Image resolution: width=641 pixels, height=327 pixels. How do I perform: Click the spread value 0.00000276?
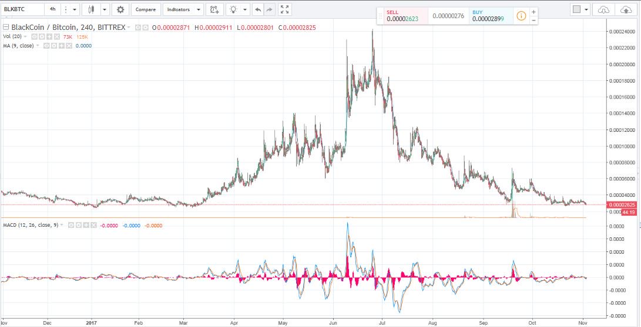(x=448, y=16)
